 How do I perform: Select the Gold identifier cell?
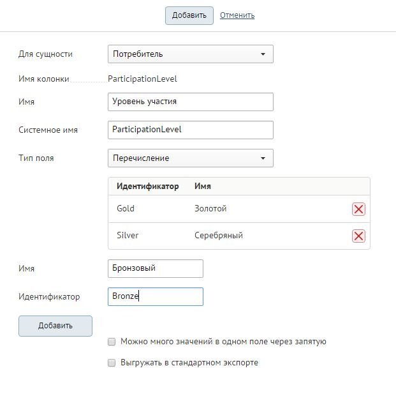click(126, 208)
